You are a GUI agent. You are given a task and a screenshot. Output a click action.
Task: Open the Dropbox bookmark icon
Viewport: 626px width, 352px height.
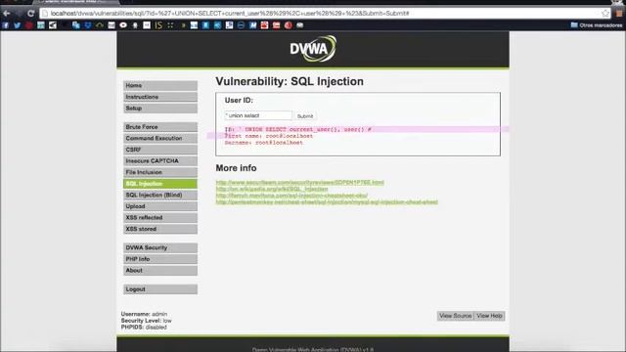88,25
